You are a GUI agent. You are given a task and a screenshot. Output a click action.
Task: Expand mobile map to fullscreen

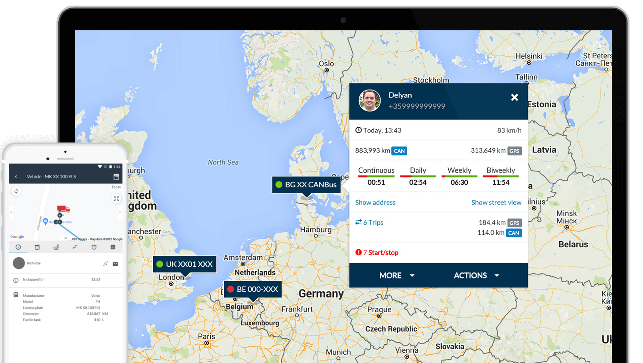click(116, 199)
